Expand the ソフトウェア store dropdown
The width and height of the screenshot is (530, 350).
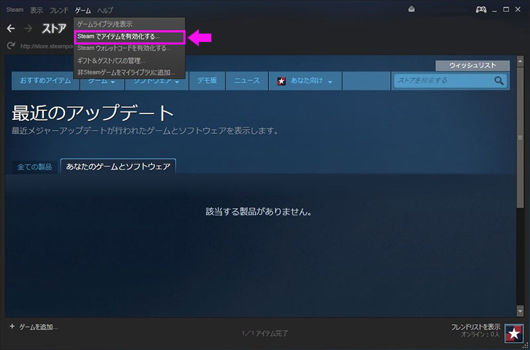(x=178, y=82)
